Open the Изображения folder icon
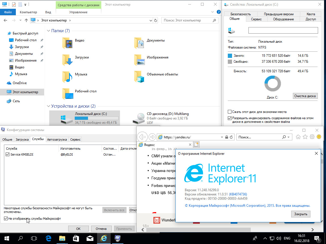326x244 pixels. pos(139,60)
